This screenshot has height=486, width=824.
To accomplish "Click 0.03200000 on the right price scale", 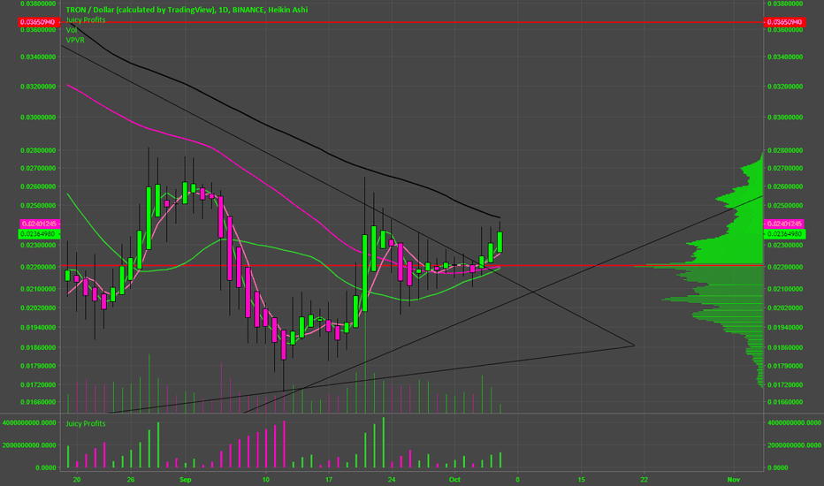I will pyautogui.click(x=784, y=87).
